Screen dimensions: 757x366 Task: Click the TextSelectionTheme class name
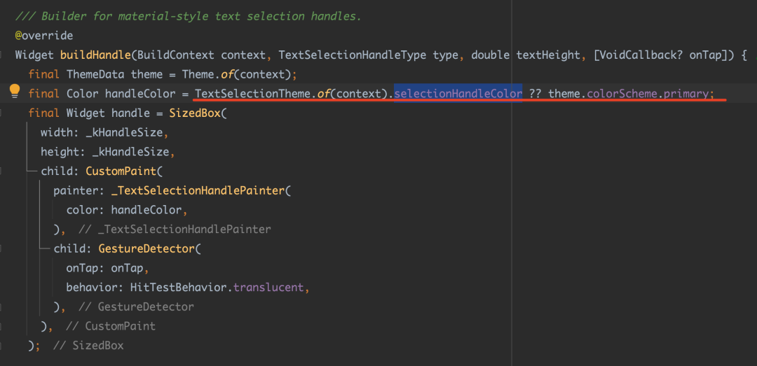(254, 93)
